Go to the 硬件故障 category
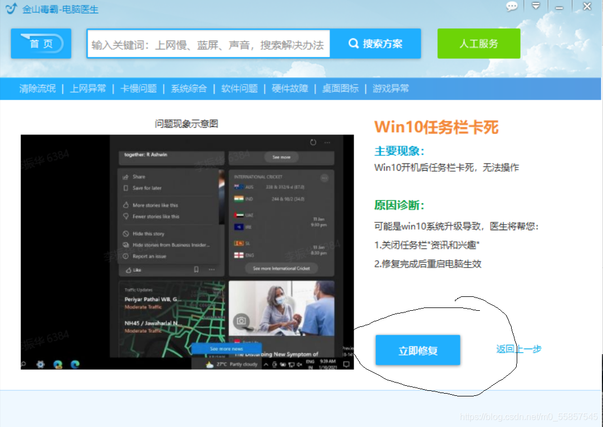Image resolution: width=603 pixels, height=427 pixels. (290, 89)
